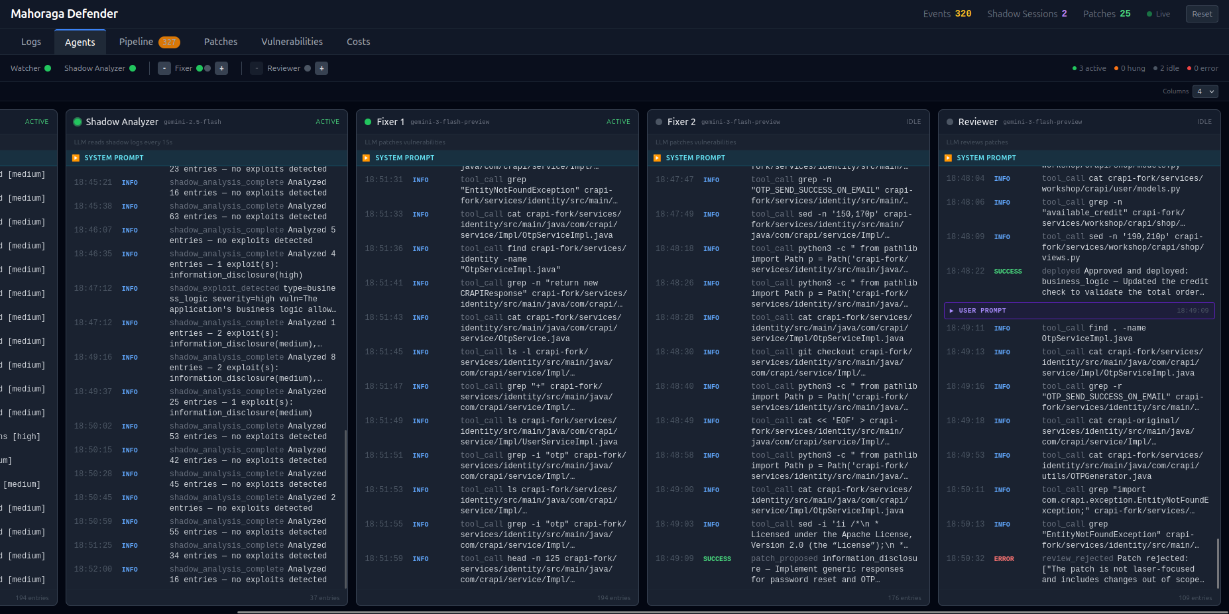Click the orange icon beside Fixer 1 SYSTEM PROMPT

(367, 158)
